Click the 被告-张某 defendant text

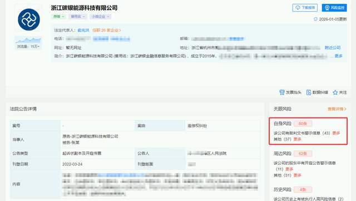pos(71,143)
